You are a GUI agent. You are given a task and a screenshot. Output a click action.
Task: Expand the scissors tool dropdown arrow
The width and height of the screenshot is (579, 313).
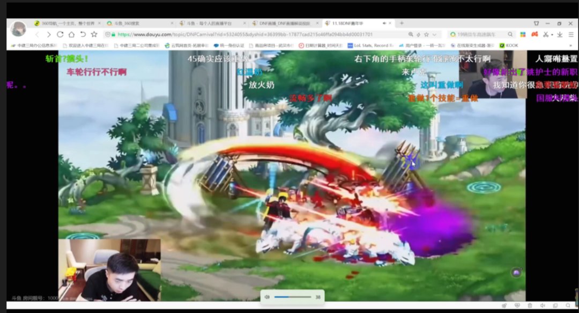pyautogui.click(x=552, y=35)
